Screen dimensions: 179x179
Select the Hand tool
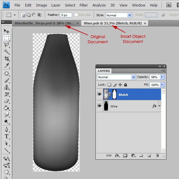click(6, 172)
